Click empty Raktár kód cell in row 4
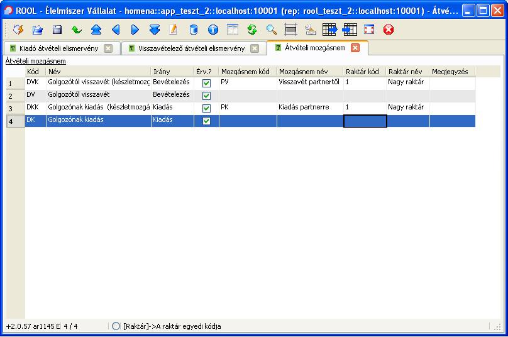 point(365,121)
